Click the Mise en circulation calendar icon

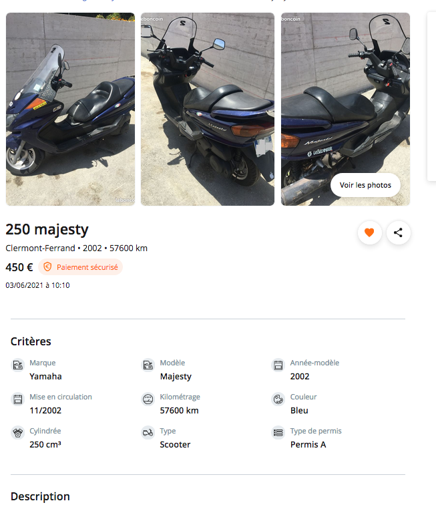tap(18, 399)
